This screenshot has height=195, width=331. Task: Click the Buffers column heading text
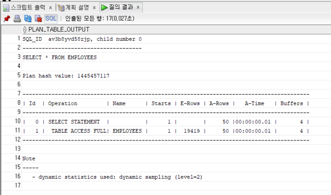(x=292, y=103)
